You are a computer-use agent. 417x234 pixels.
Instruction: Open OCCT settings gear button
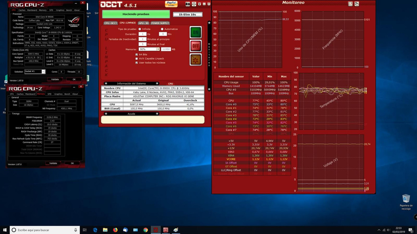point(195,59)
